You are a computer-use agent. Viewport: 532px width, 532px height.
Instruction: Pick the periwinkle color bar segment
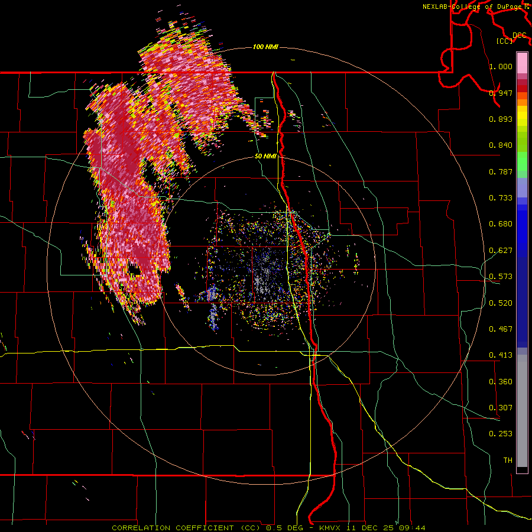522,187
